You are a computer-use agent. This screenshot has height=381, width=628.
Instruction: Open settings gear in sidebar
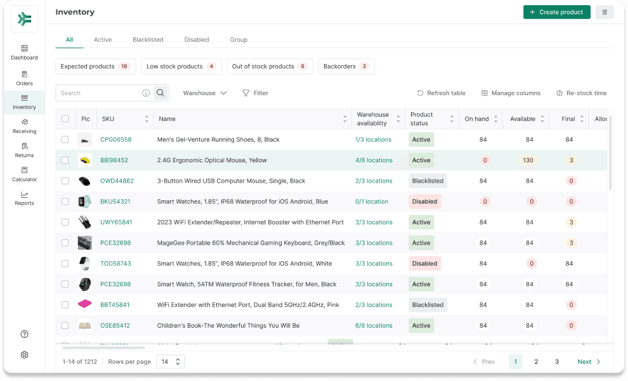24,355
